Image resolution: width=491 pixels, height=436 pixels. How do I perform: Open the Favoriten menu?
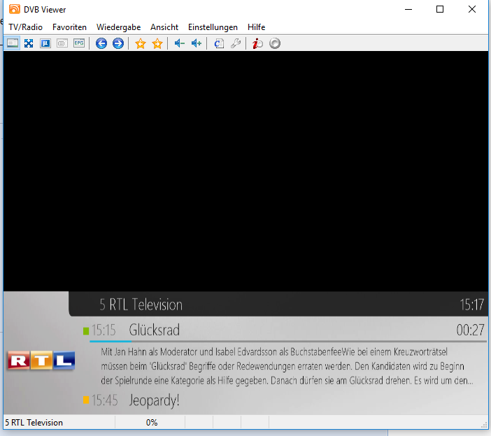[69, 27]
